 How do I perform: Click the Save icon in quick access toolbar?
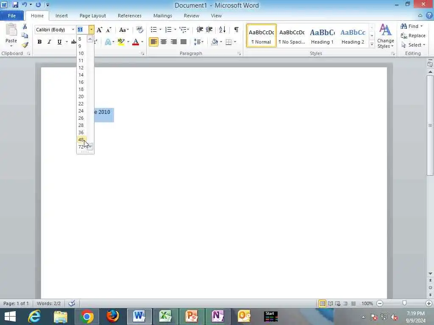click(15, 5)
